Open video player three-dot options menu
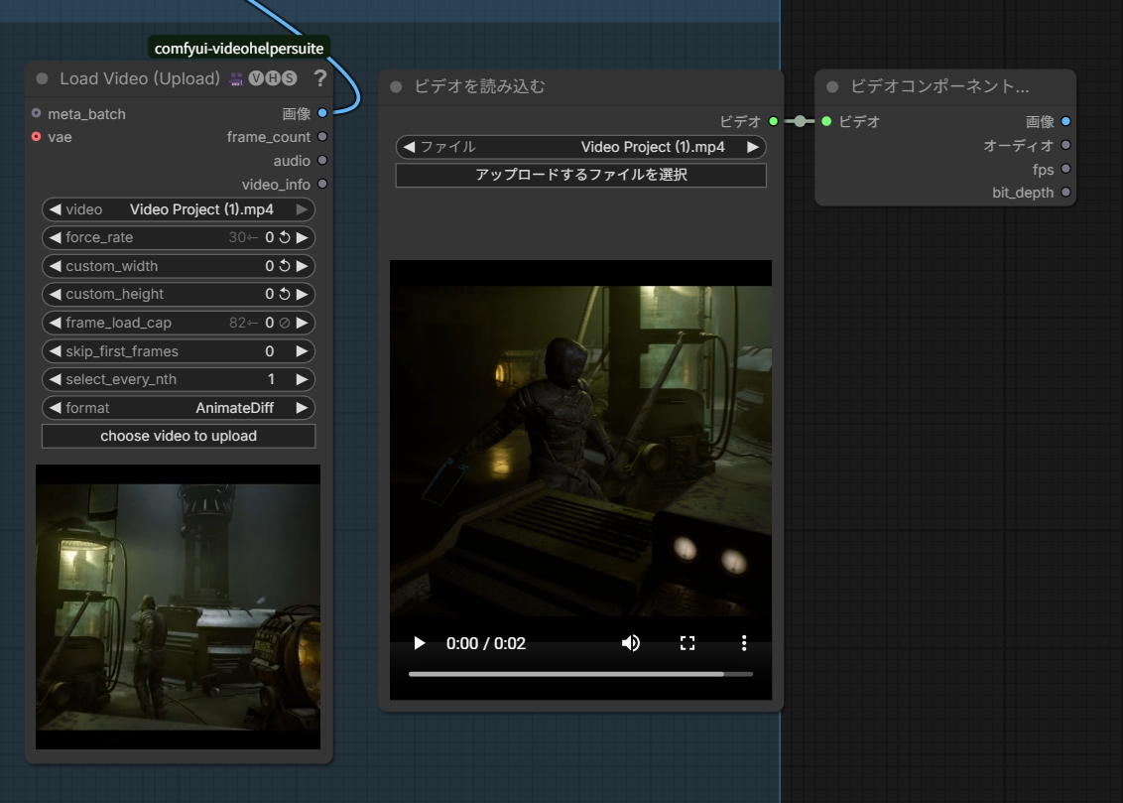 [744, 643]
